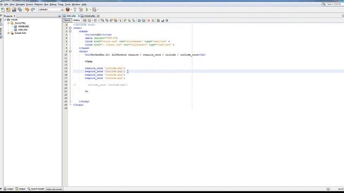Toggle Highlight Search icon
The height and width of the screenshot is (193, 344).
116,20
